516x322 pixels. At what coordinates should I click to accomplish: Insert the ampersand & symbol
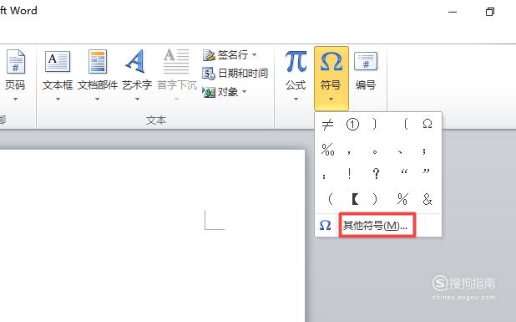tap(427, 199)
